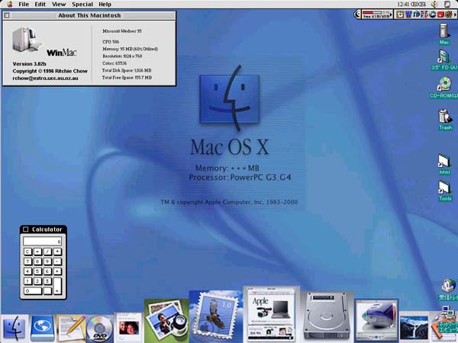Click the decimal point key on Calculator

coord(47,291)
